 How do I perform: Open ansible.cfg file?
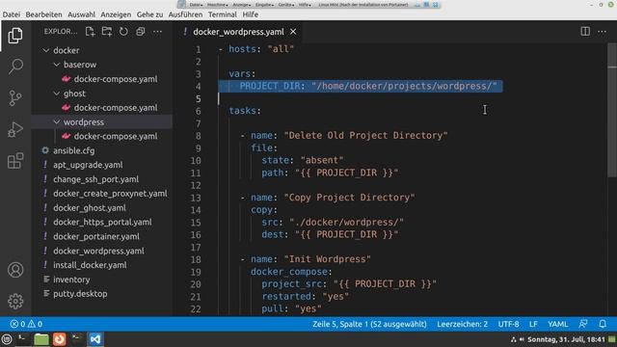point(73,150)
